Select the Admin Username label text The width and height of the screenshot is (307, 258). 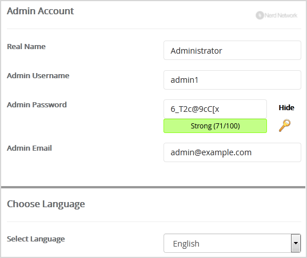[x=38, y=76]
